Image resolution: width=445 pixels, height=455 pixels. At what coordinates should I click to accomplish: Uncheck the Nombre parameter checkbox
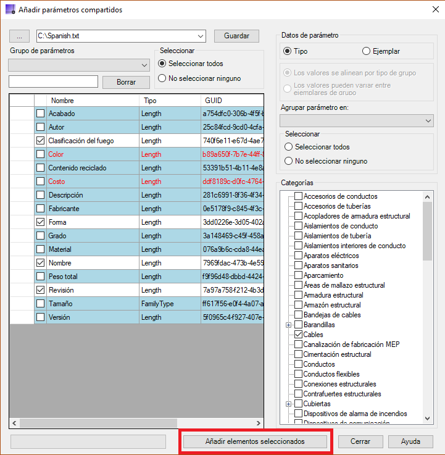tap(40, 262)
